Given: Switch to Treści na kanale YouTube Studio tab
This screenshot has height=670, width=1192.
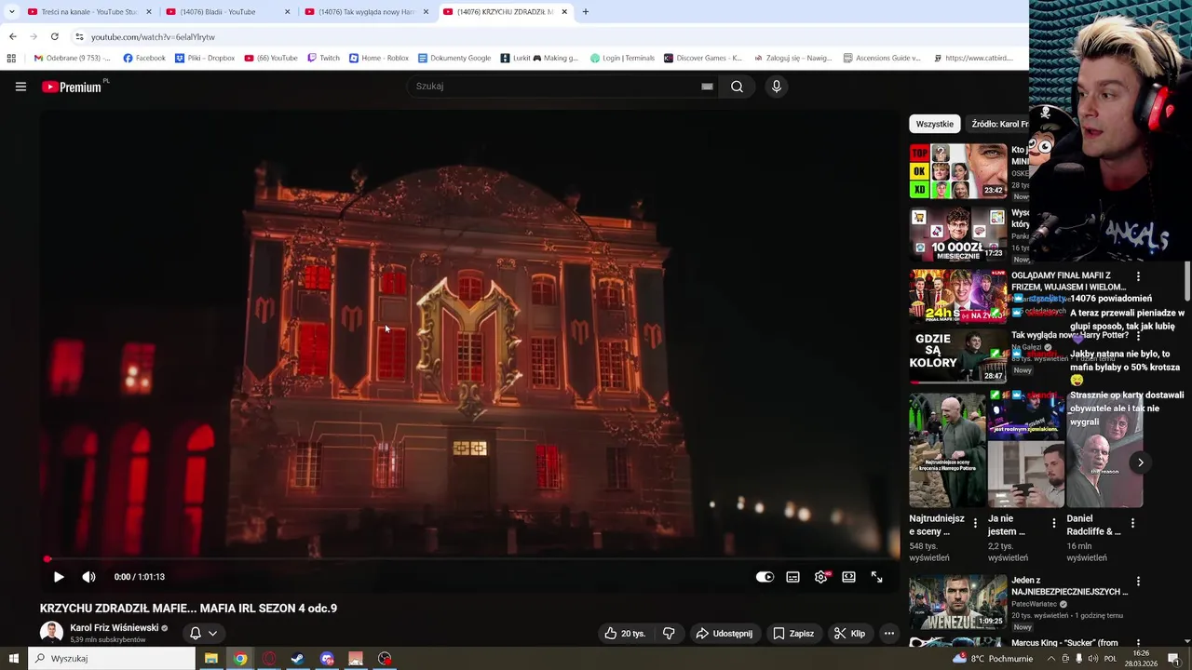Looking at the screenshot, I should 88,12.
